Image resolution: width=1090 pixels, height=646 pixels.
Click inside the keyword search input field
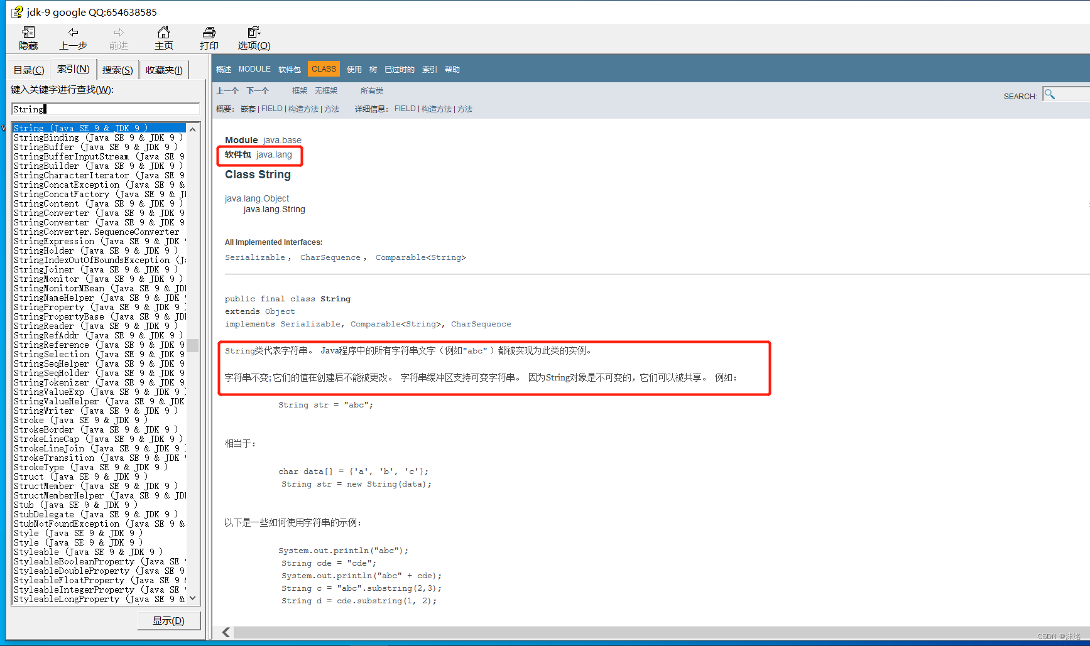point(105,109)
